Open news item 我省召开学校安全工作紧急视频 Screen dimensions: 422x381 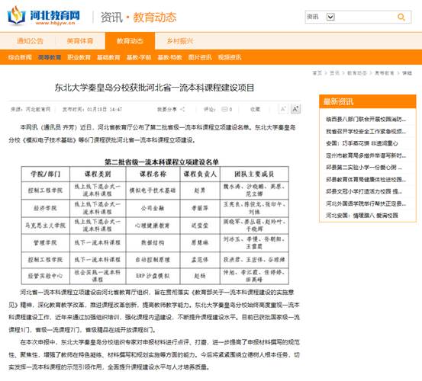(366, 131)
